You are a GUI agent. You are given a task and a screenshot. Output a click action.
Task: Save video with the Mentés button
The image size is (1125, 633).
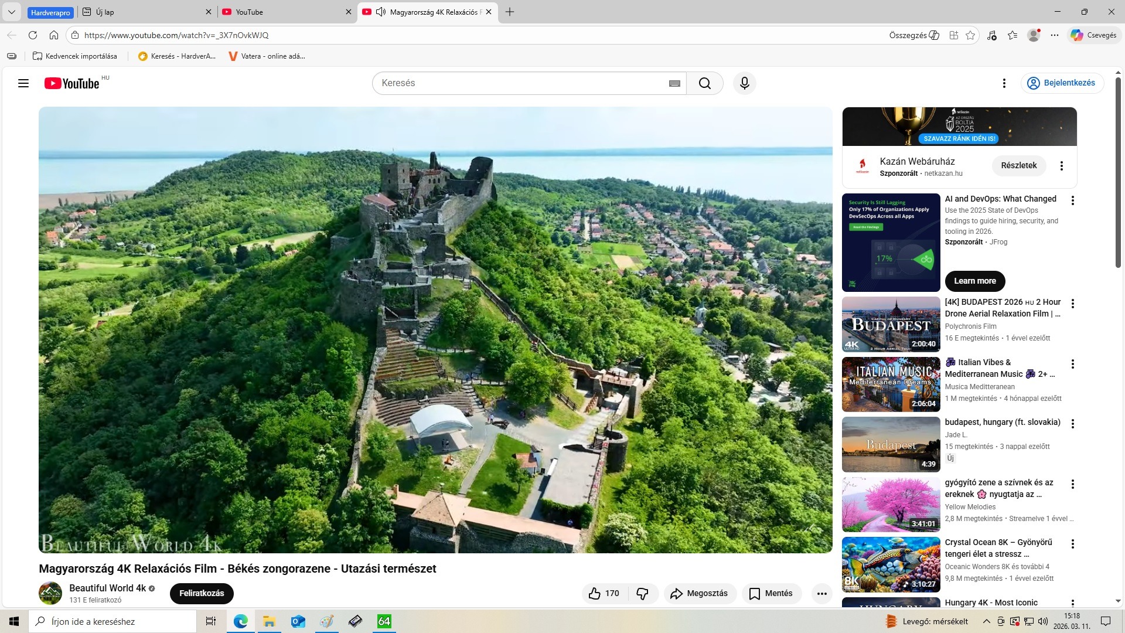771,593
